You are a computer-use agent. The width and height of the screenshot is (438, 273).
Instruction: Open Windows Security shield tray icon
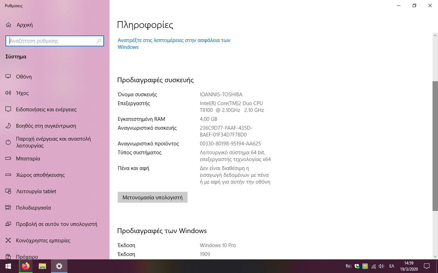357,266
